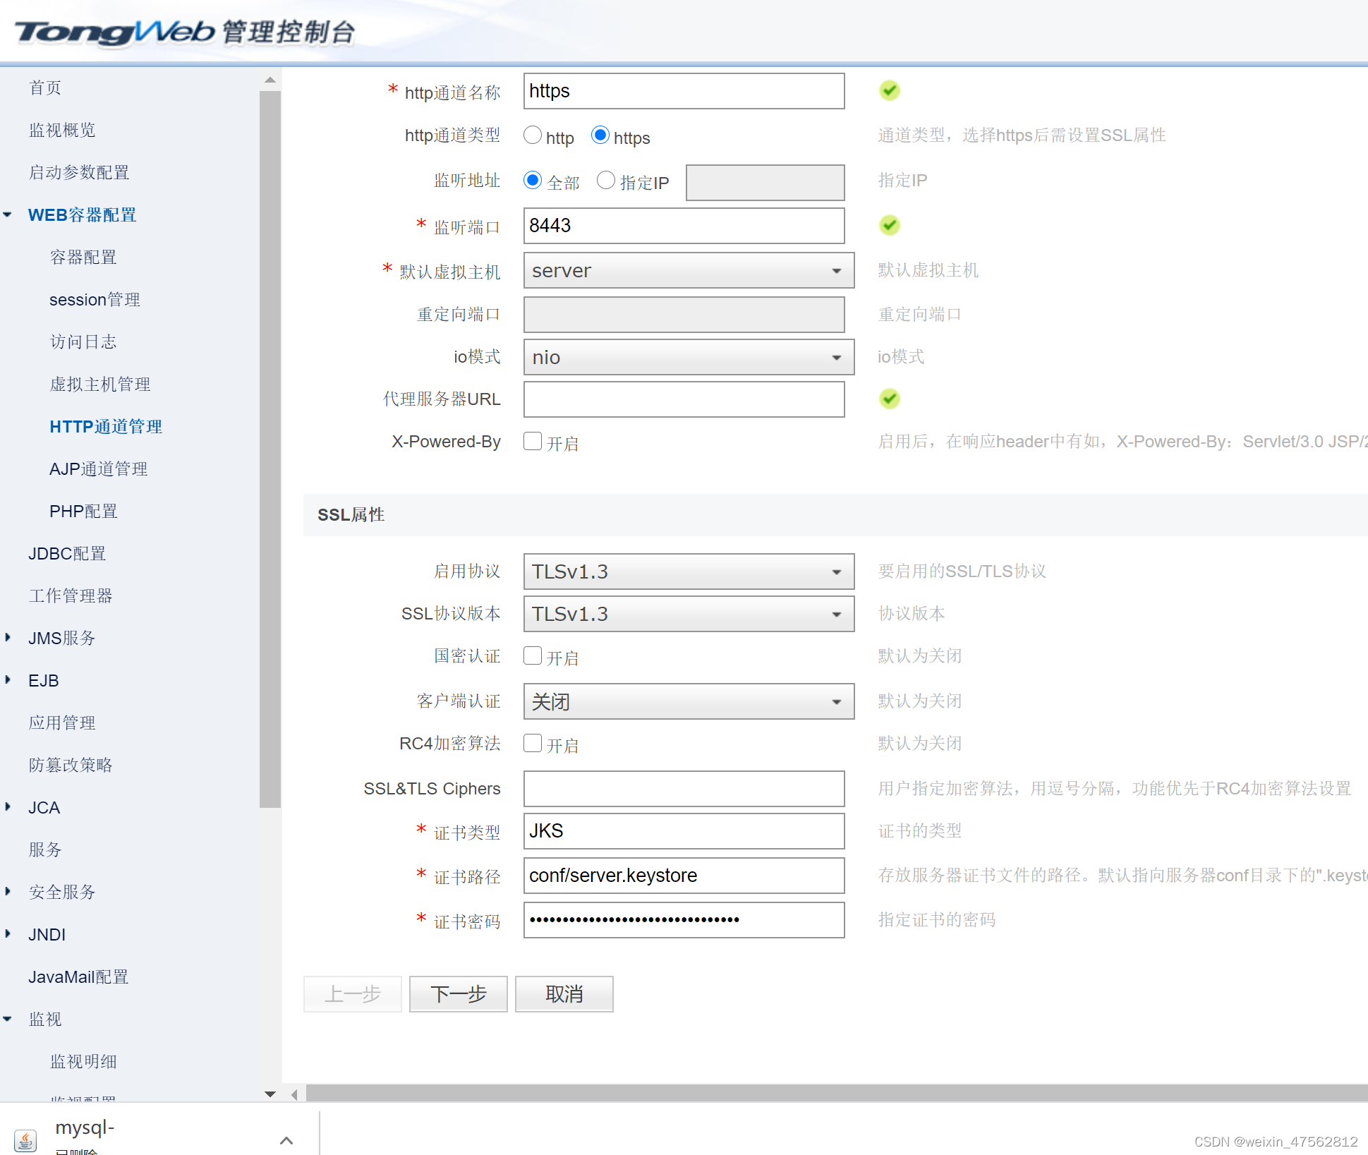
Task: Open the 启用协议 TLSv1.3 dropdown
Action: [689, 572]
